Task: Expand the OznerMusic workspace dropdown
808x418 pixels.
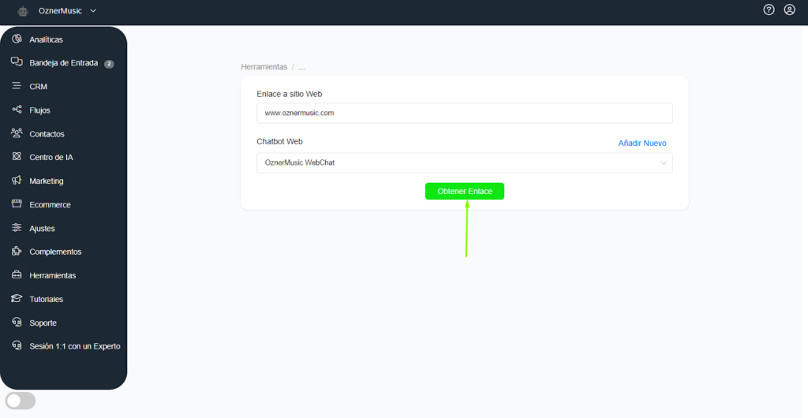Action: [93, 11]
